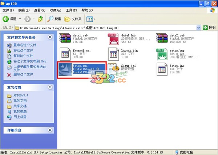
Task: Click the rename file task icon
Action: (x=9, y=45)
